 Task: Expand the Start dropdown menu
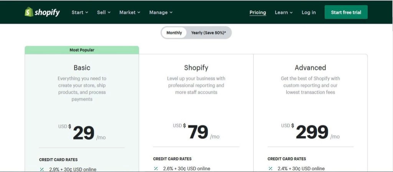coord(80,12)
